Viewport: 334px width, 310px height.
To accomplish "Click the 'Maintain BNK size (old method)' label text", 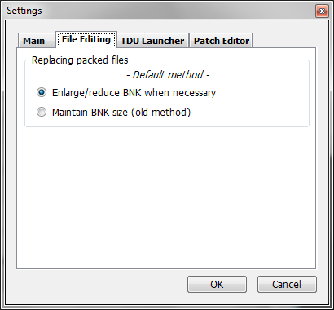I will click(x=121, y=113).
